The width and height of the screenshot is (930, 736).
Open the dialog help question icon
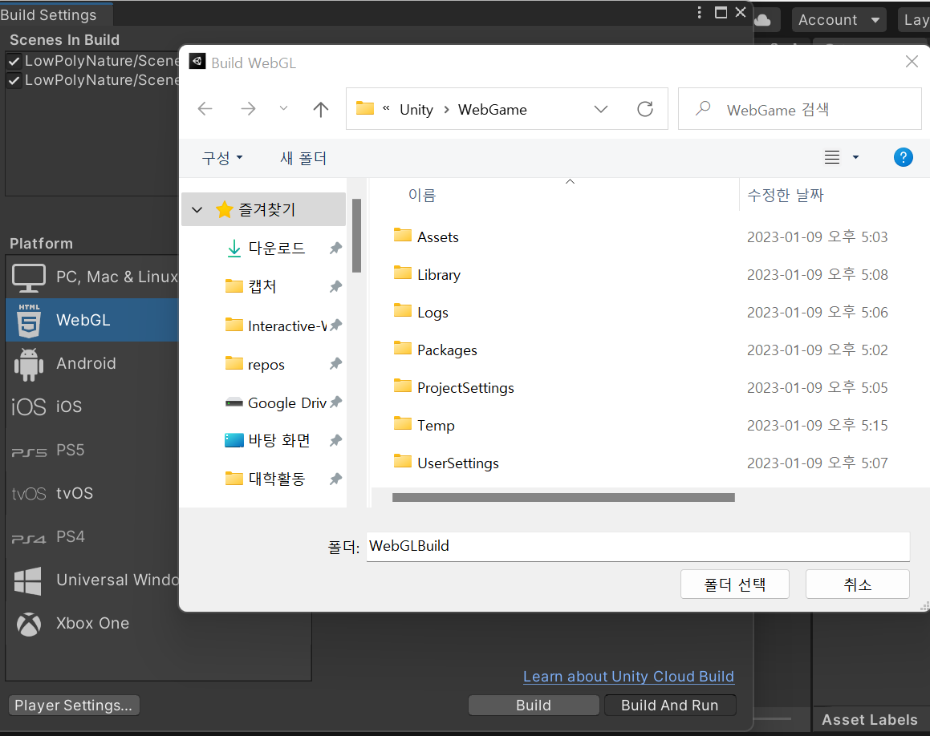903,158
